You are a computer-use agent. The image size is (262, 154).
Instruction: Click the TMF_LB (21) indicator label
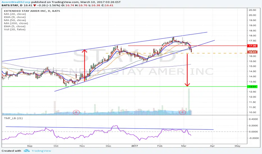pyautogui.click(x=13, y=118)
